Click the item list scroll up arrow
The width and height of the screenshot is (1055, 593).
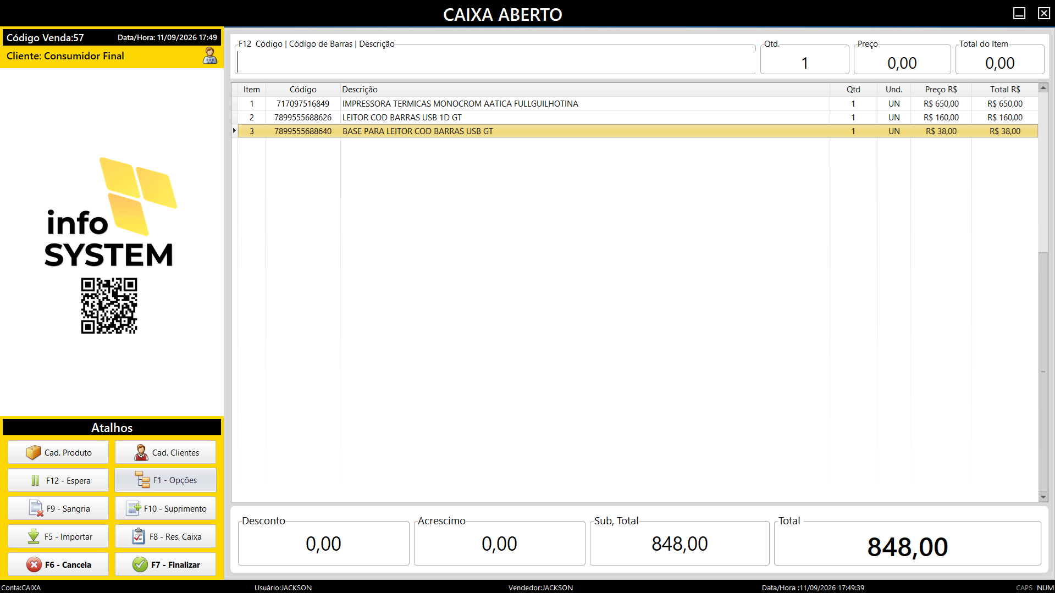point(1043,88)
